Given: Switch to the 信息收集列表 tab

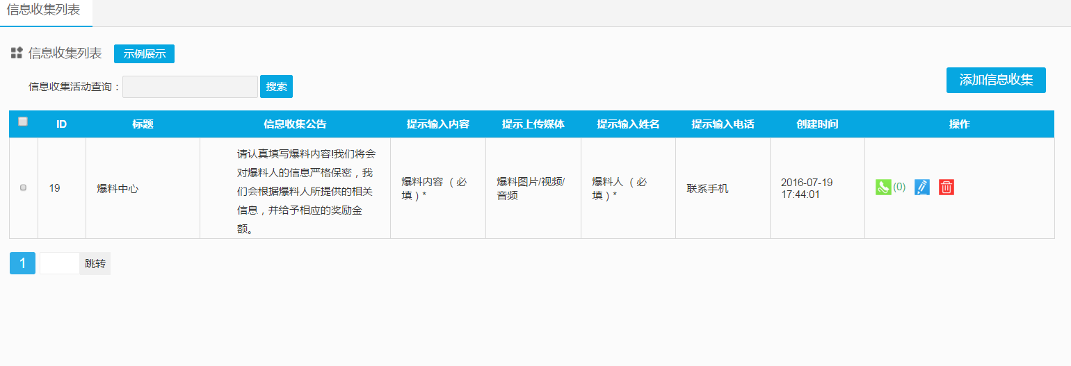Looking at the screenshot, I should (x=43, y=10).
